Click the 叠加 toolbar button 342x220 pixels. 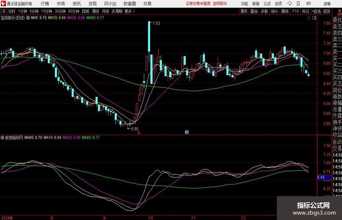[x=254, y=11]
